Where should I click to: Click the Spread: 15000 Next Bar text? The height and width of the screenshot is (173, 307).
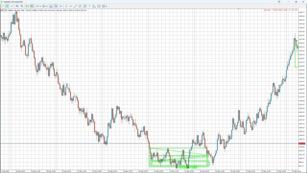[280, 10]
